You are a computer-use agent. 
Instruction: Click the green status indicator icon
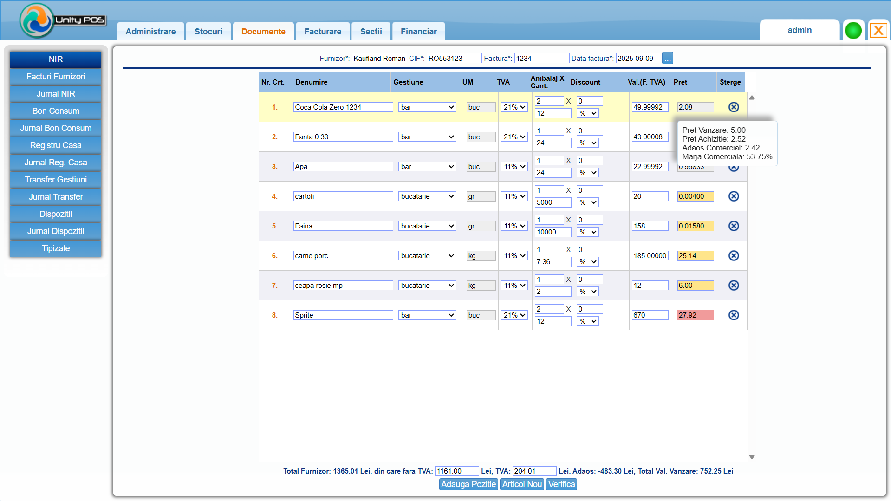click(853, 31)
